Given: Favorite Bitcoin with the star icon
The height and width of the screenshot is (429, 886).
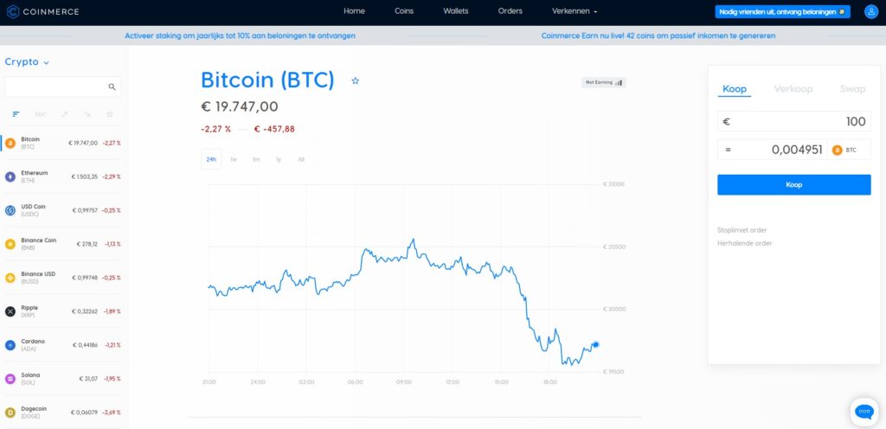Looking at the screenshot, I should point(355,80).
